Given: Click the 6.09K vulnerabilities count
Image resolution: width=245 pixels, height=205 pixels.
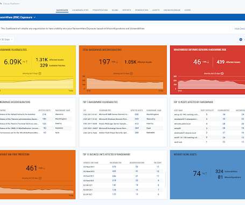Looking at the screenshot, I should [12, 62].
